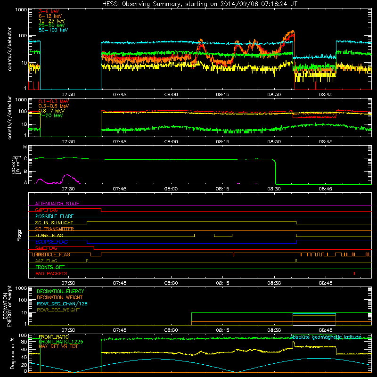Click the 08:30 tick under GOES15 plot
377x377 pixels.
[x=274, y=189]
